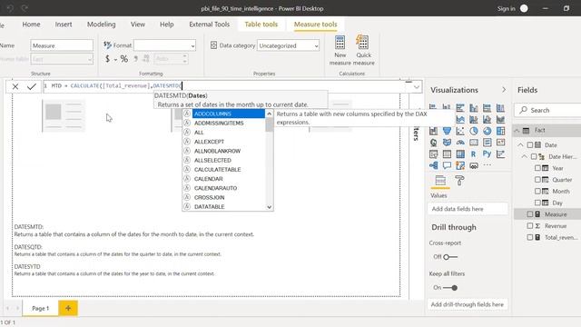Select the table visual

[x=447, y=154]
